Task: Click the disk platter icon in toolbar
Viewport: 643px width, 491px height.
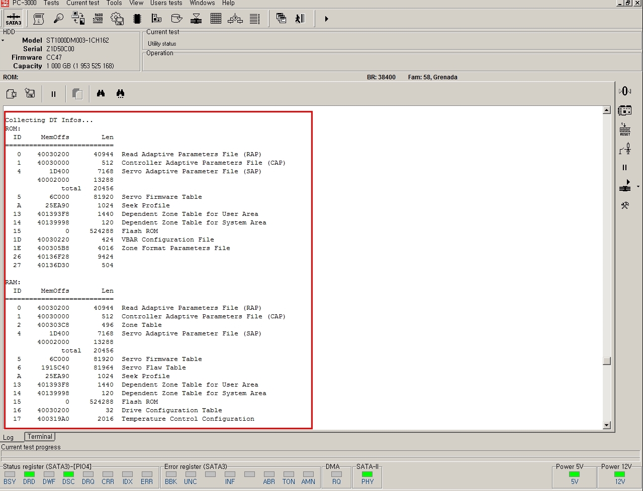Action: coord(176,19)
